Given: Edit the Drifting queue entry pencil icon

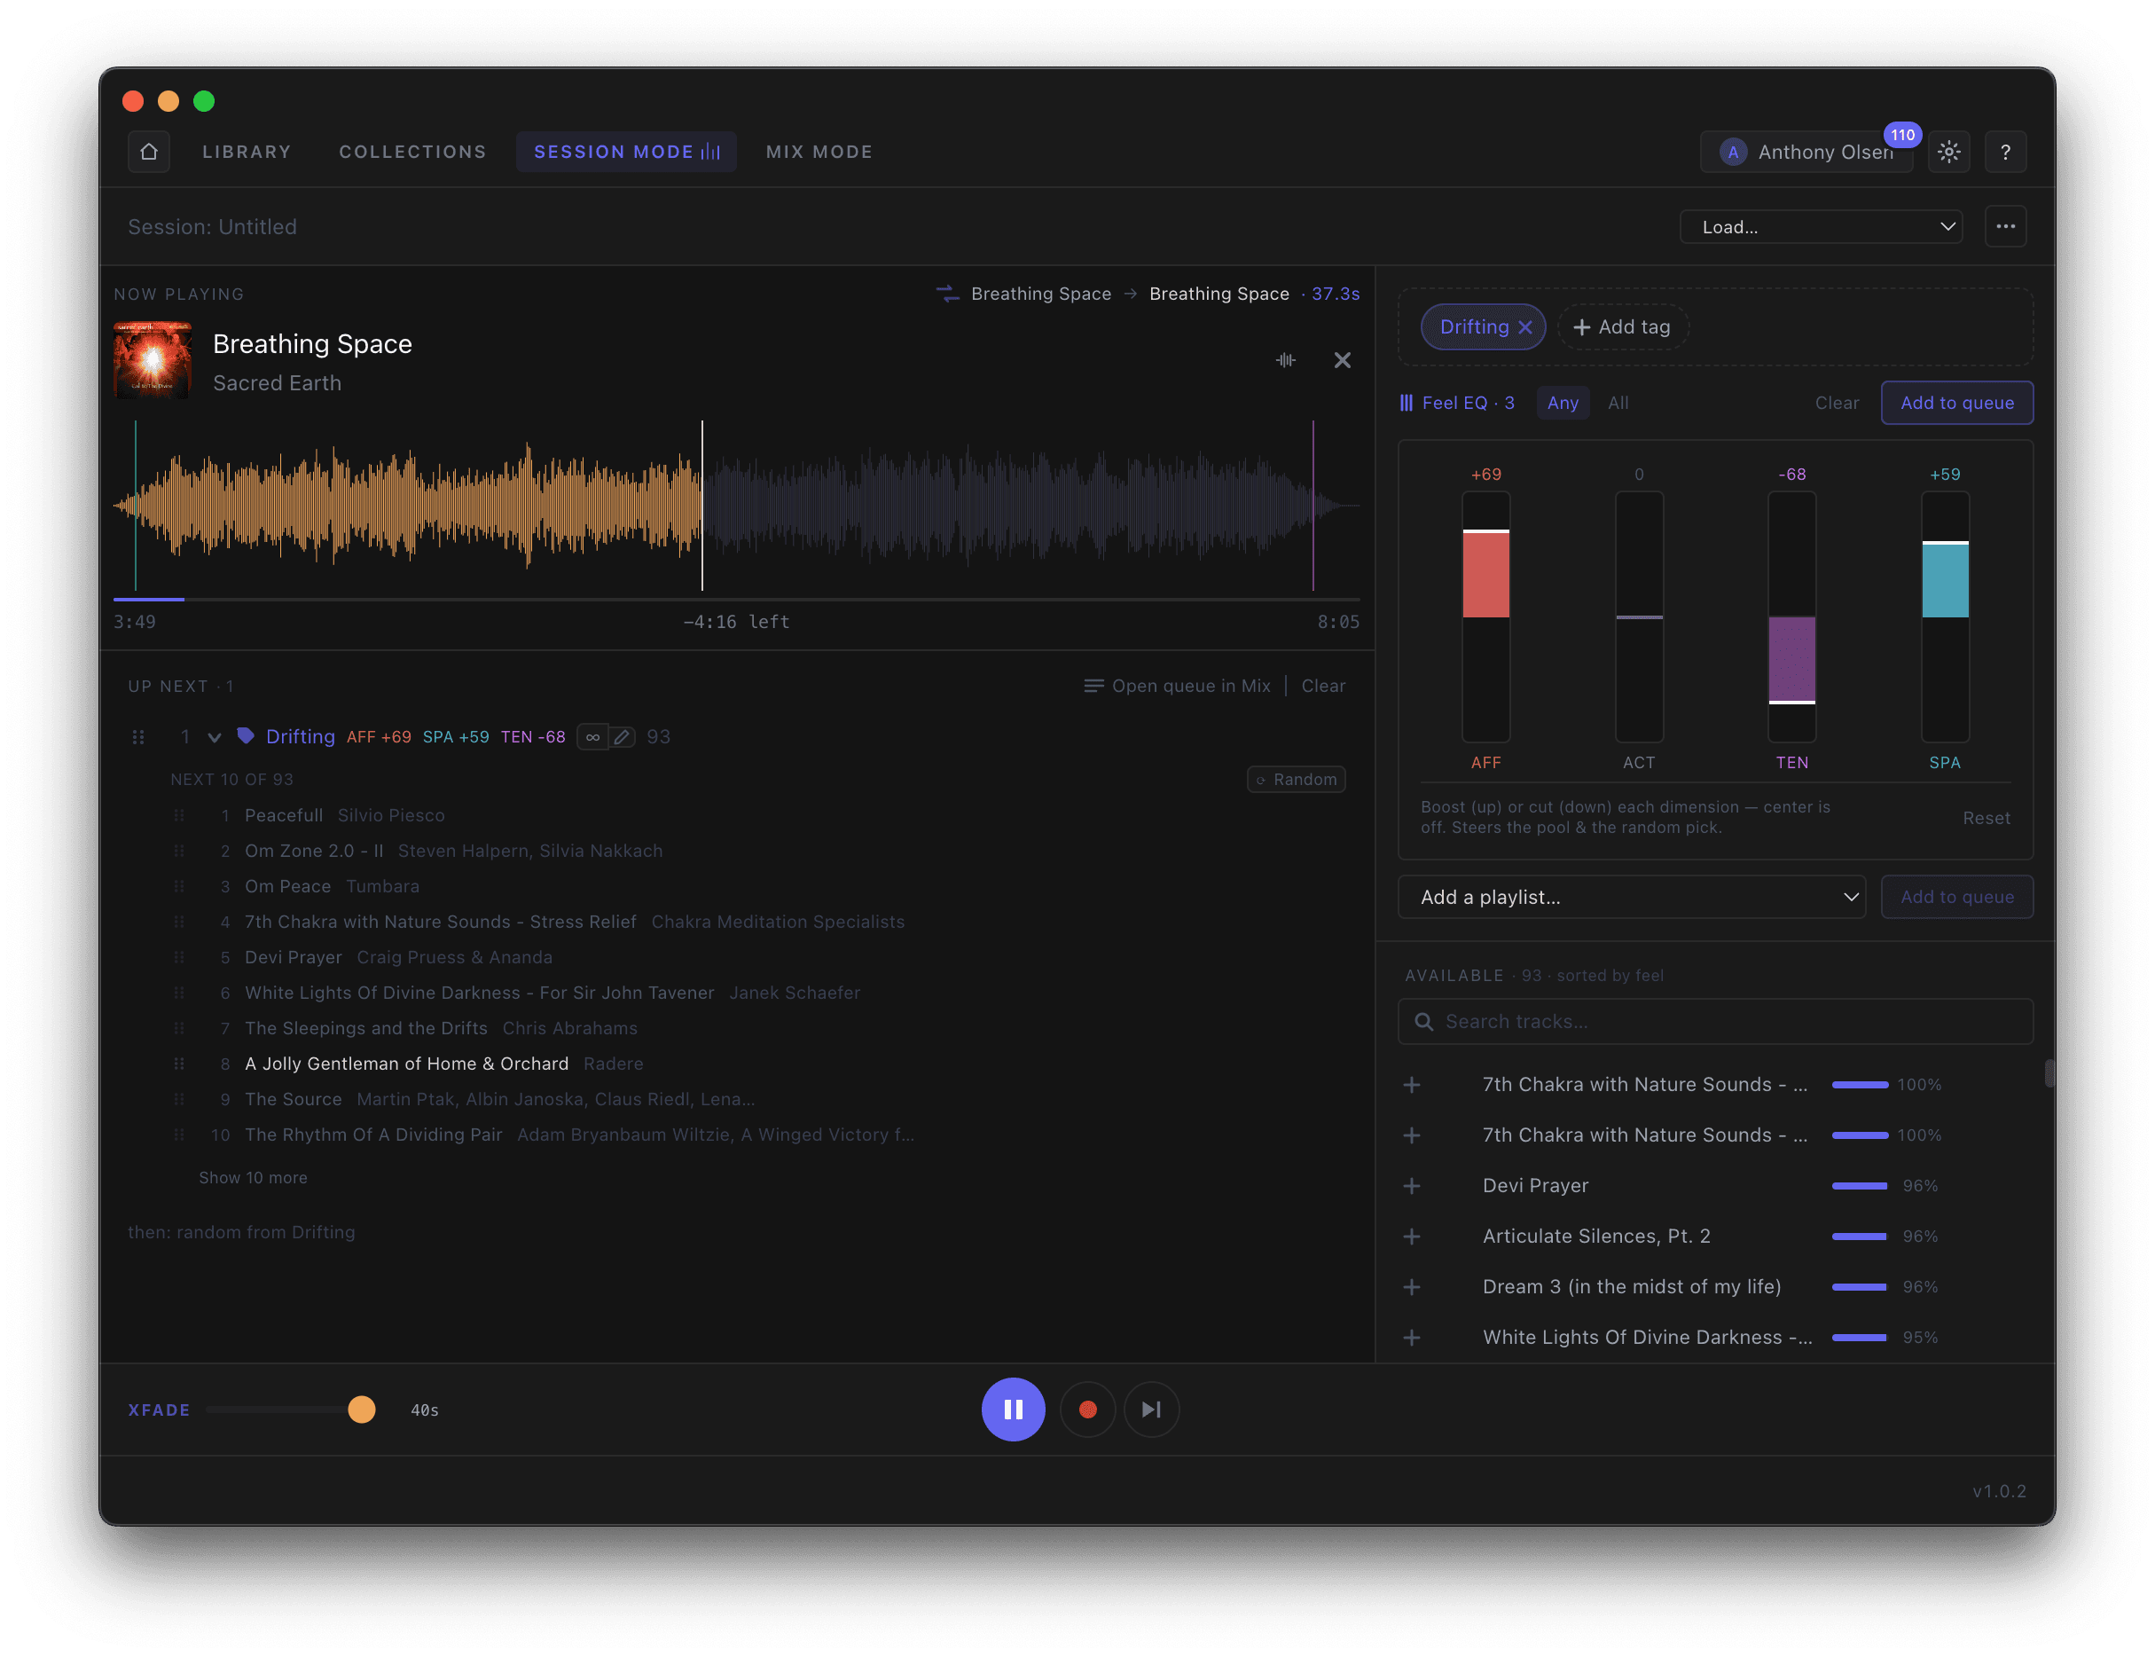Looking at the screenshot, I should point(621,737).
